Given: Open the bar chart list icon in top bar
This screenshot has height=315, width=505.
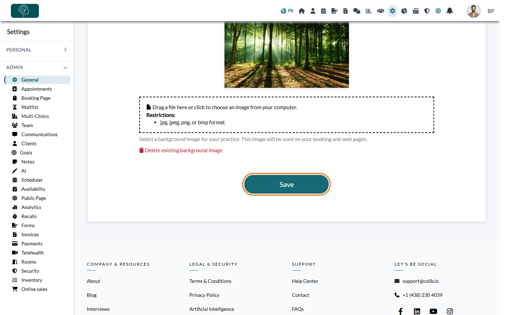Looking at the screenshot, I should click(369, 11).
